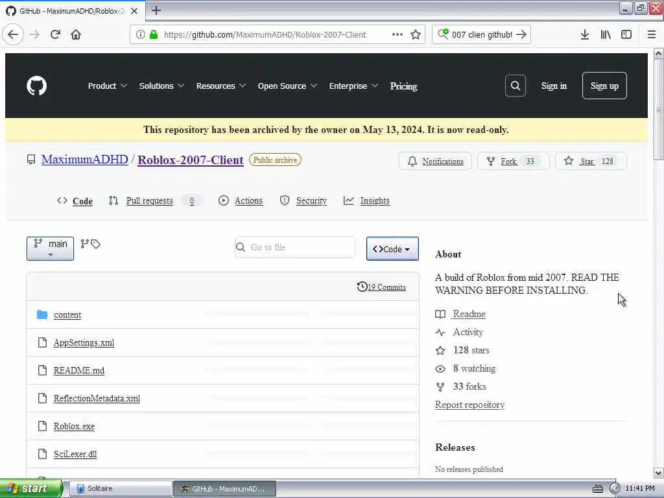Screen dimensions: 664x498
Task: Reload the page with refresh icon
Action: pos(56,35)
